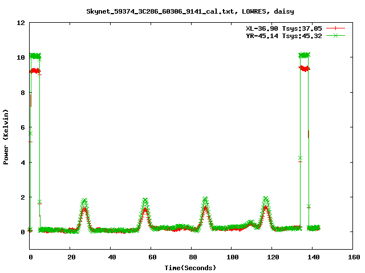
Task: Click the y-axis tick label 2
Action: coord(23,197)
